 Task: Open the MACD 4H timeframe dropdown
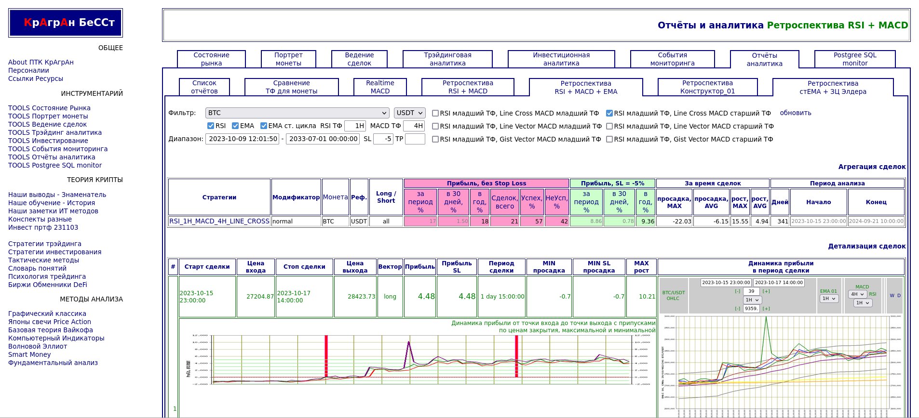click(x=857, y=294)
